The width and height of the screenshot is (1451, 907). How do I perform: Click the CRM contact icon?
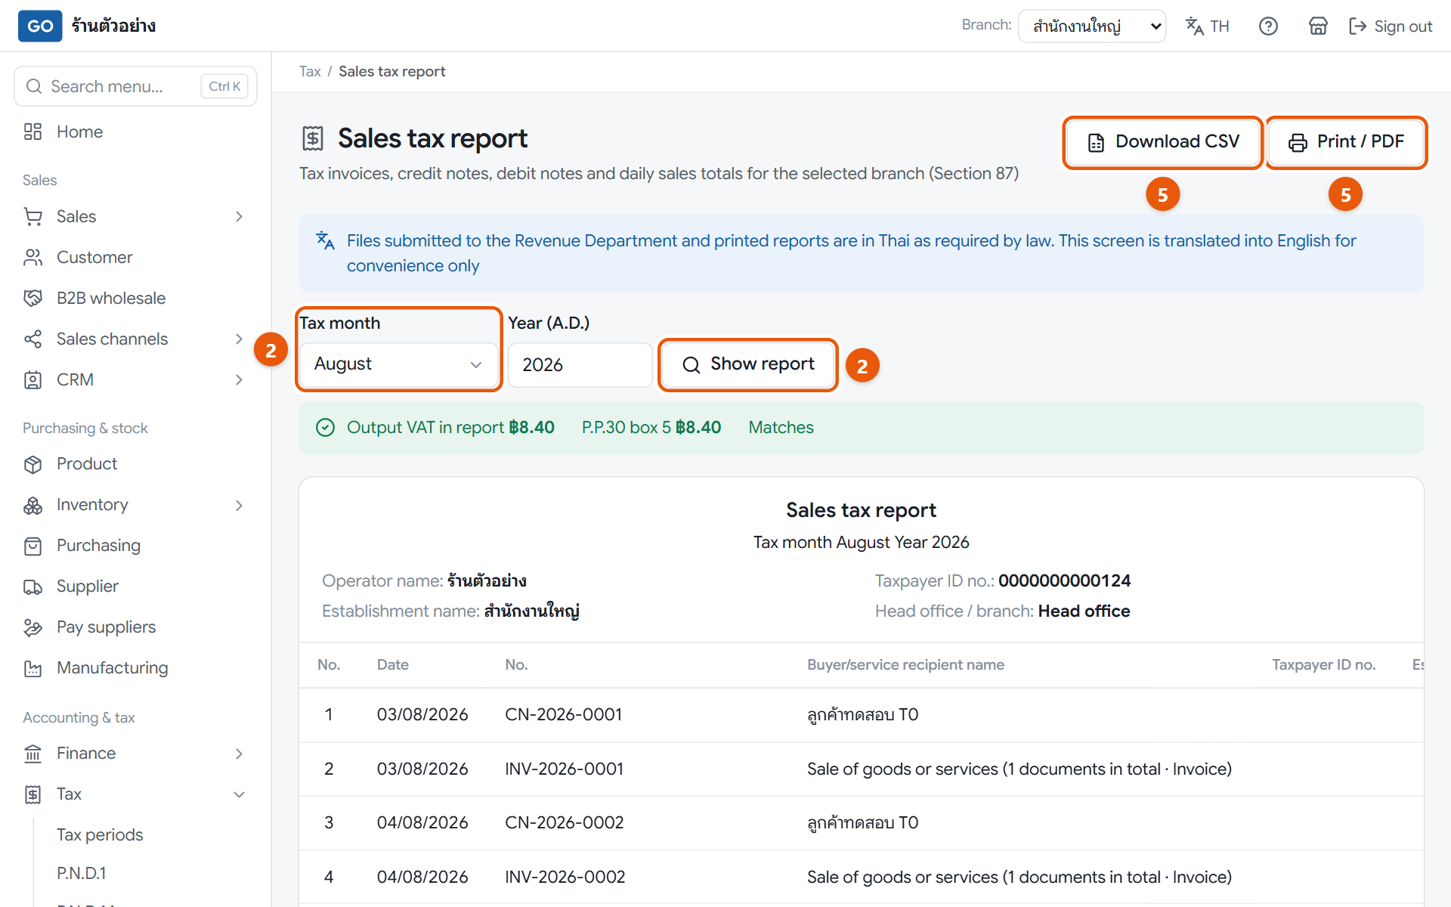(x=32, y=380)
